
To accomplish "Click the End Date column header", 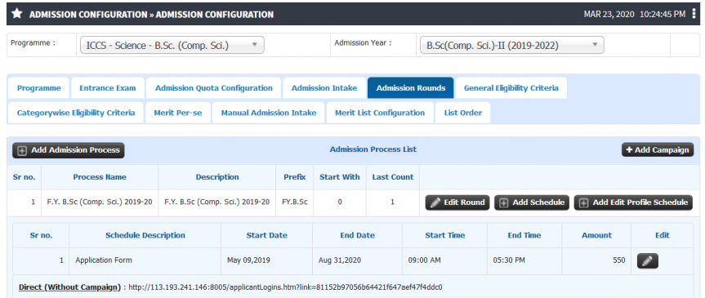I will (x=358, y=235).
